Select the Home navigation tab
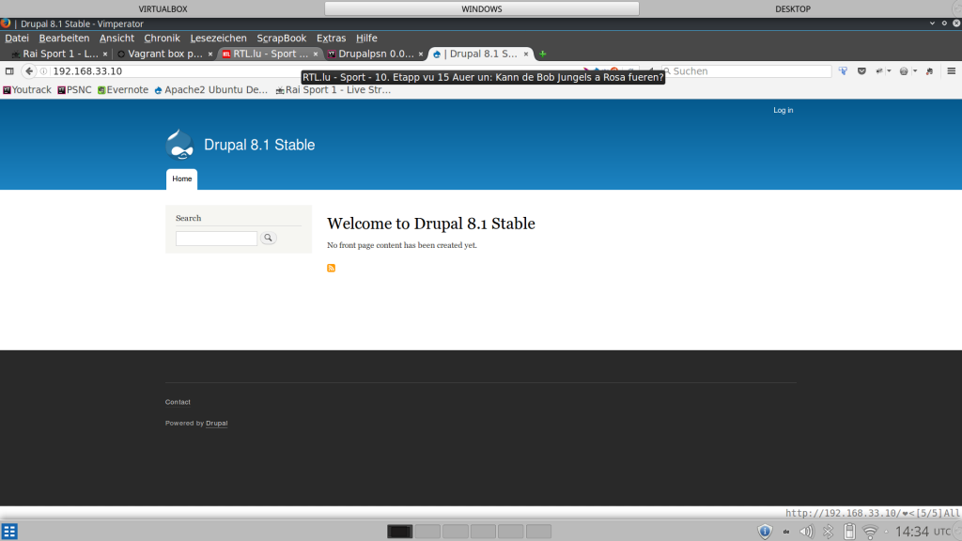962x541 pixels. point(181,178)
